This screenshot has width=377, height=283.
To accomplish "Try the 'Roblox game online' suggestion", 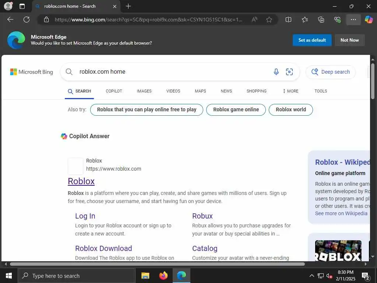I will coord(236,110).
